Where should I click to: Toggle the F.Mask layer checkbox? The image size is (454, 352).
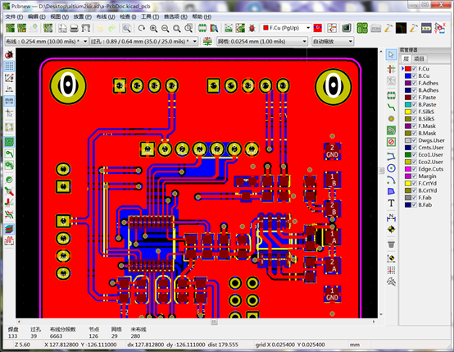(x=415, y=126)
